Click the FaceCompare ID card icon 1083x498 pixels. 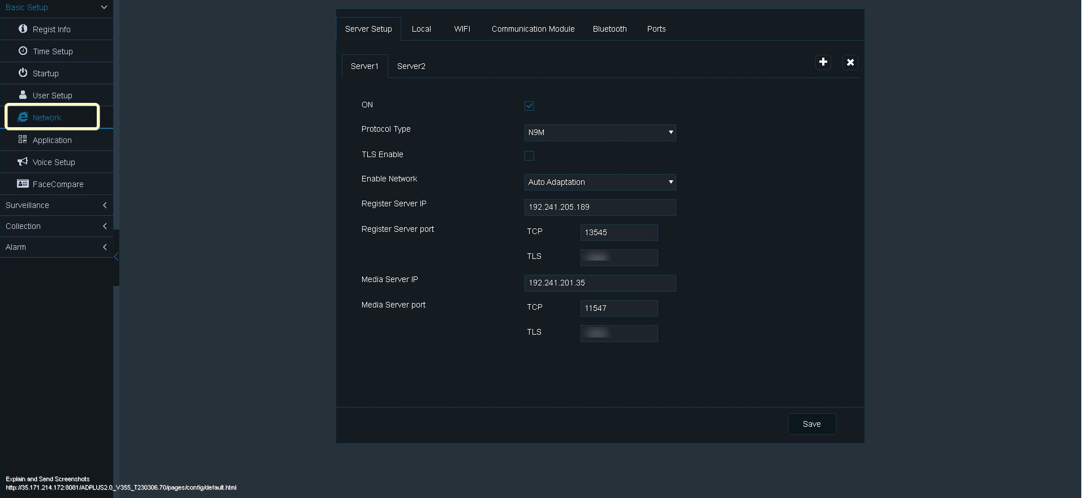(x=23, y=183)
